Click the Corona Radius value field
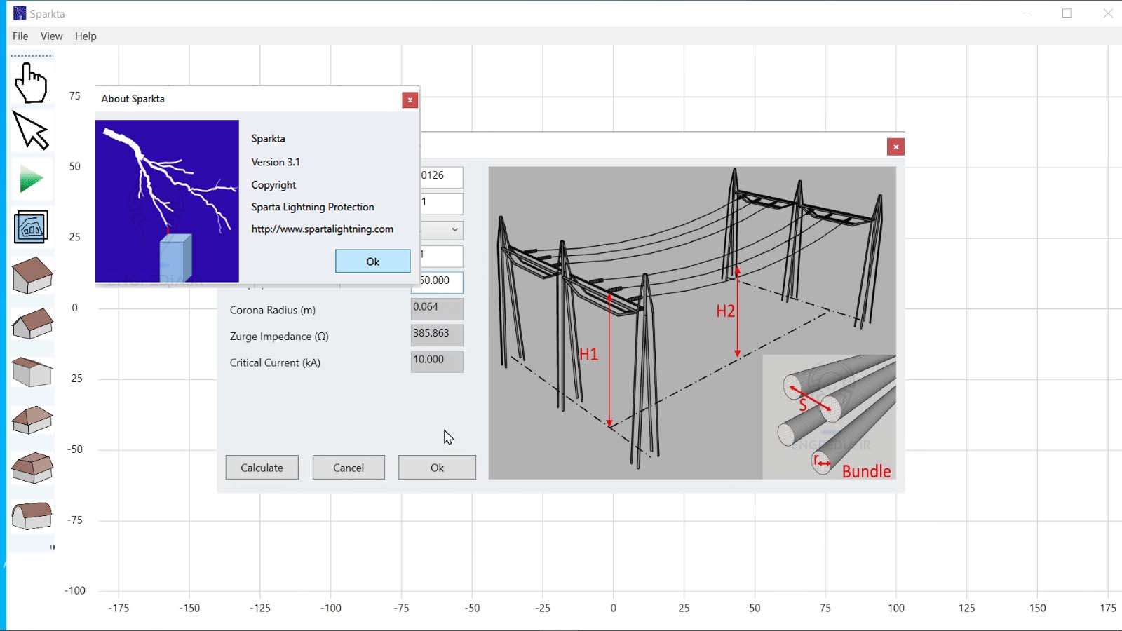The image size is (1122, 631). click(x=436, y=308)
